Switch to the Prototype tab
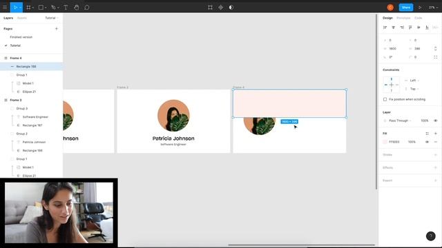The height and width of the screenshot is (248, 442). tap(403, 18)
